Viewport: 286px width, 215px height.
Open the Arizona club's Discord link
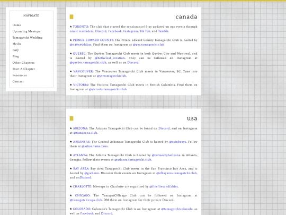tap(164, 128)
